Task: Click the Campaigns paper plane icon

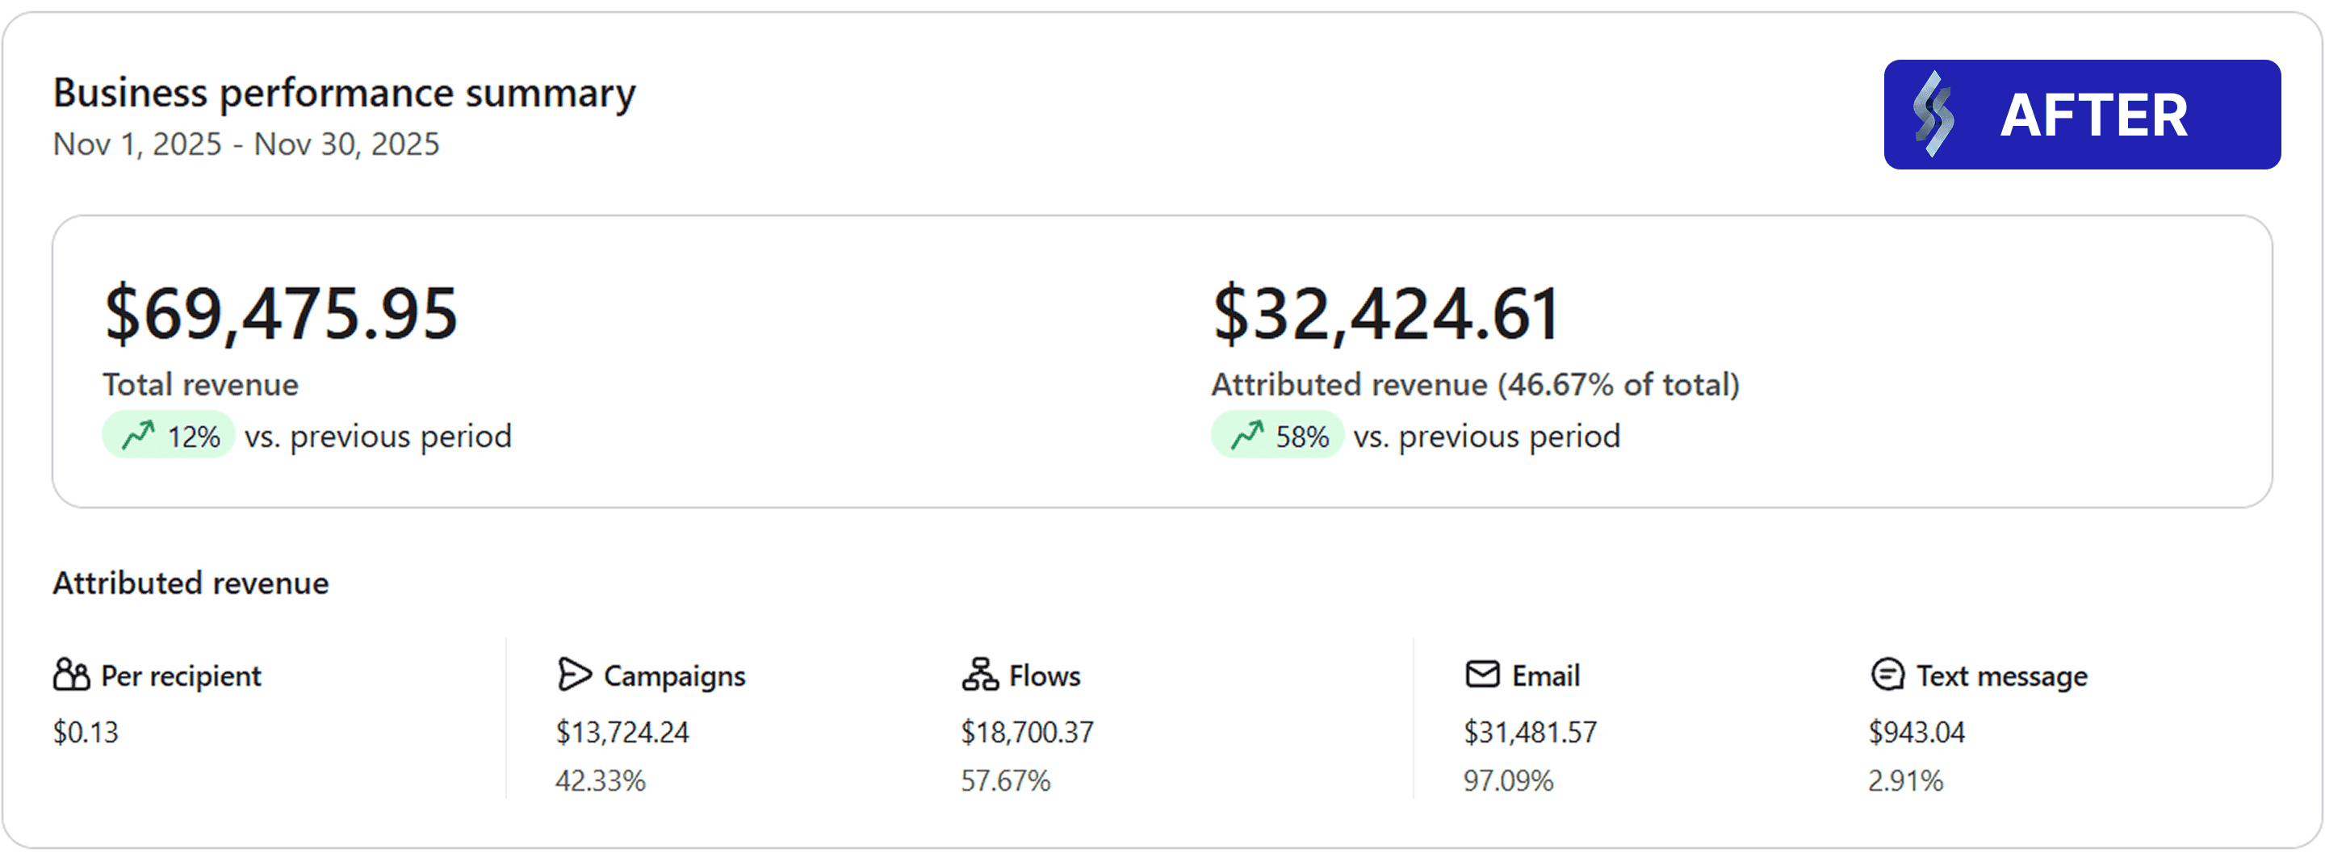Action: [x=574, y=675]
